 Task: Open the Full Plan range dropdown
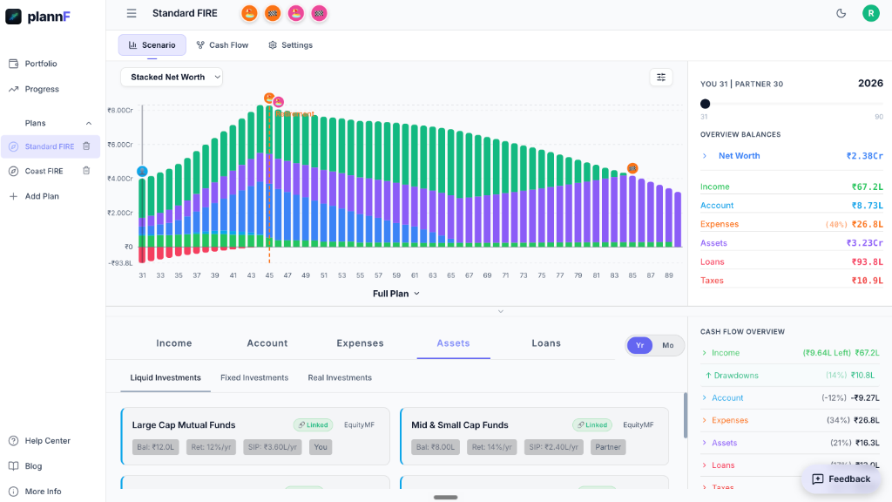click(396, 294)
